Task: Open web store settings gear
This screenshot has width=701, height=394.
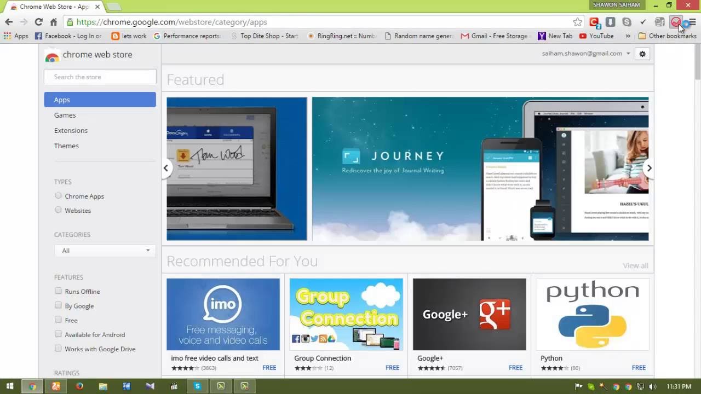Action: click(642, 54)
